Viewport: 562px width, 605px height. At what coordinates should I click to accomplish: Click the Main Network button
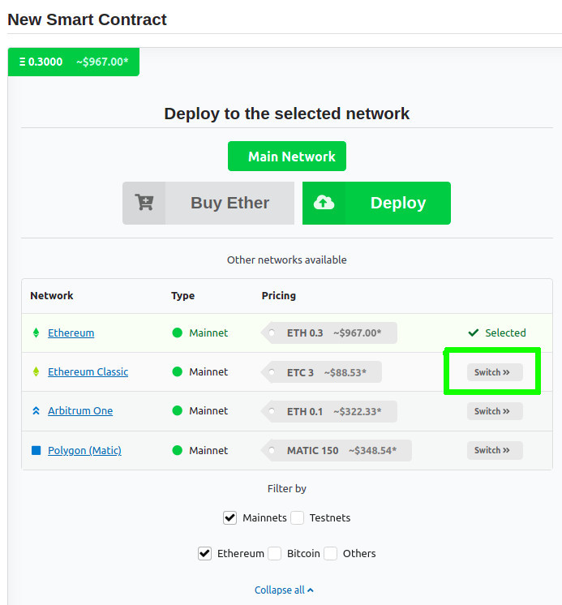287,157
